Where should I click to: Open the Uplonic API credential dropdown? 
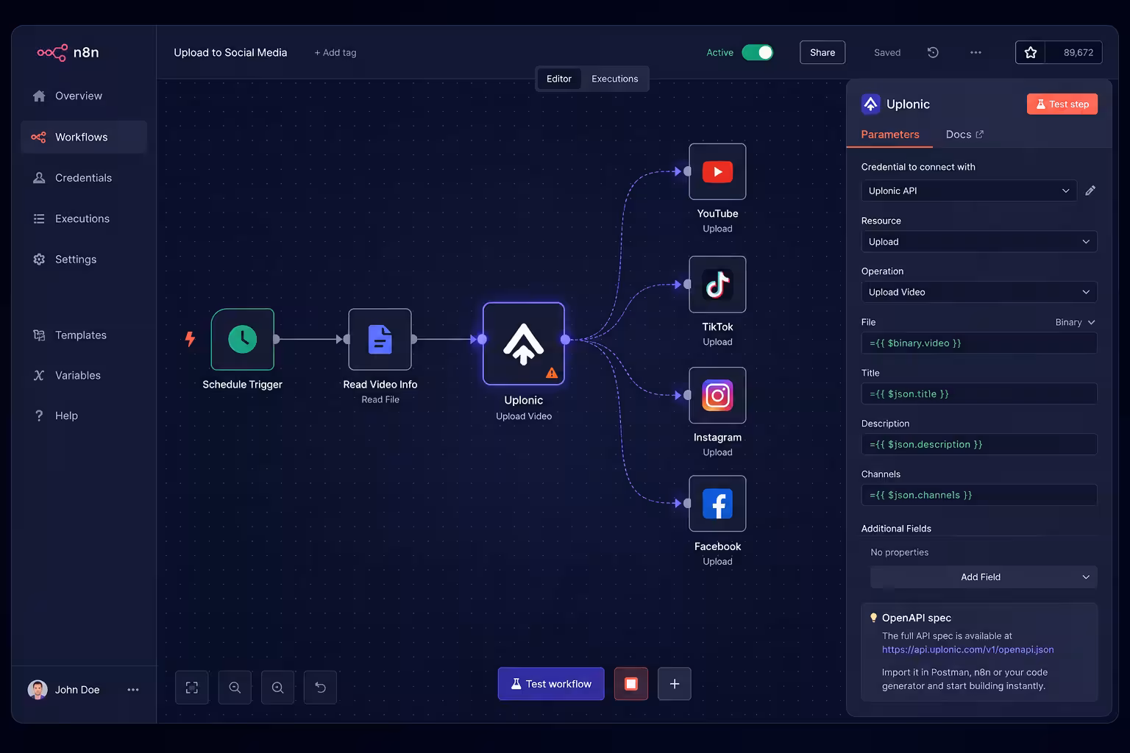(x=969, y=190)
